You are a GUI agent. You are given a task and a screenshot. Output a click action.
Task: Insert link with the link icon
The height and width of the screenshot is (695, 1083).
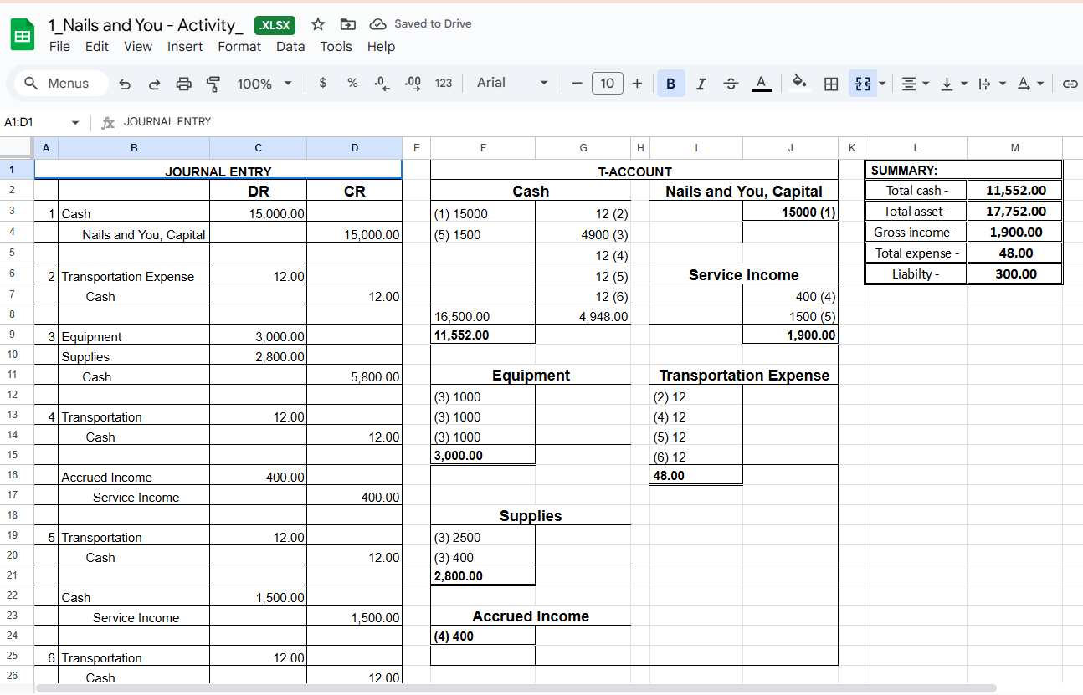point(1069,84)
